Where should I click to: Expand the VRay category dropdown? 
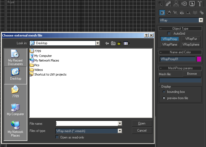point(201,20)
